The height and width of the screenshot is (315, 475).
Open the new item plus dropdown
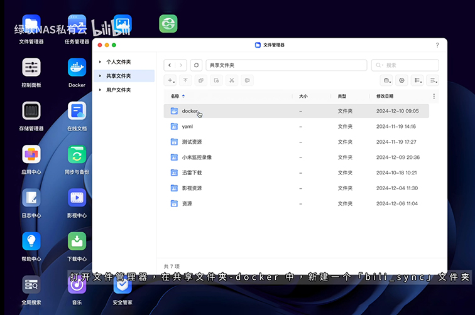coord(171,80)
